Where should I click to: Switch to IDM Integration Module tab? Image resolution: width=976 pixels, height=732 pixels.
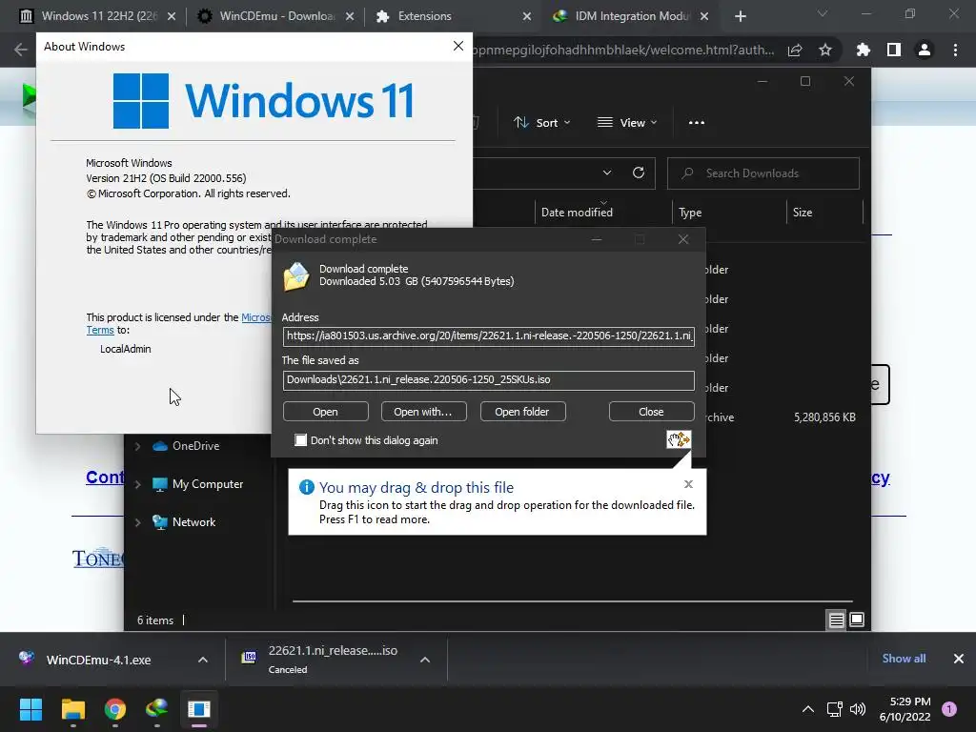click(632, 16)
